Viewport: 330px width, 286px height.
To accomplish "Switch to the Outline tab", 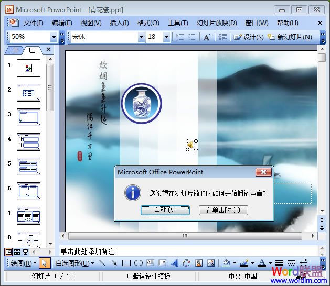I will 15,50.
